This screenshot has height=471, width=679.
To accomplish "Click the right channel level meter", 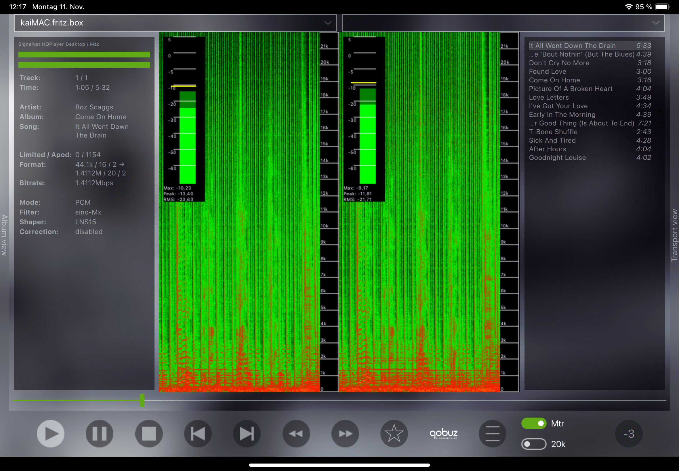I will 364,119.
